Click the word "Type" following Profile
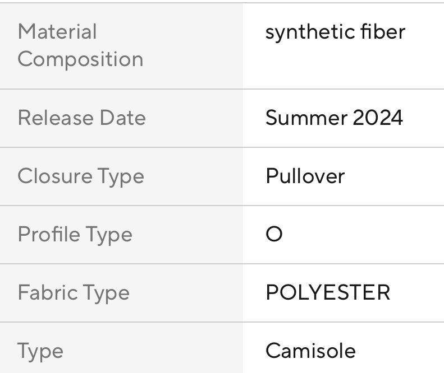 pyautogui.click(x=109, y=235)
